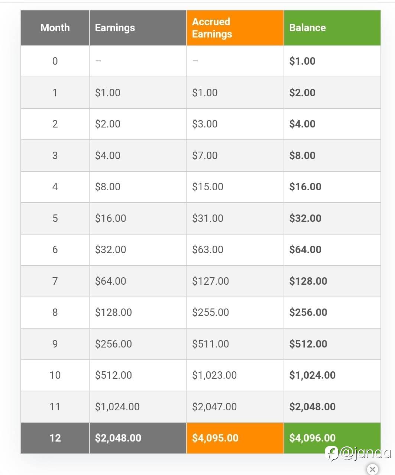
Task: Click the orange Accrued Earnings header
Action: [x=212, y=28]
